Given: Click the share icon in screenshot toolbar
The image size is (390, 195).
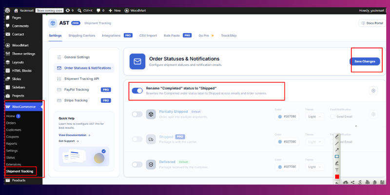Looking at the screenshot, I should coord(352,182).
